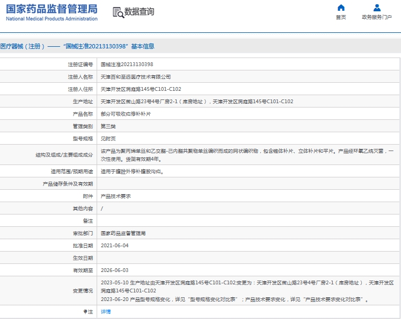Screen dimensions: 401x322
Task: Click the 国家药品监督管理局 logo
Action: coord(52,9)
